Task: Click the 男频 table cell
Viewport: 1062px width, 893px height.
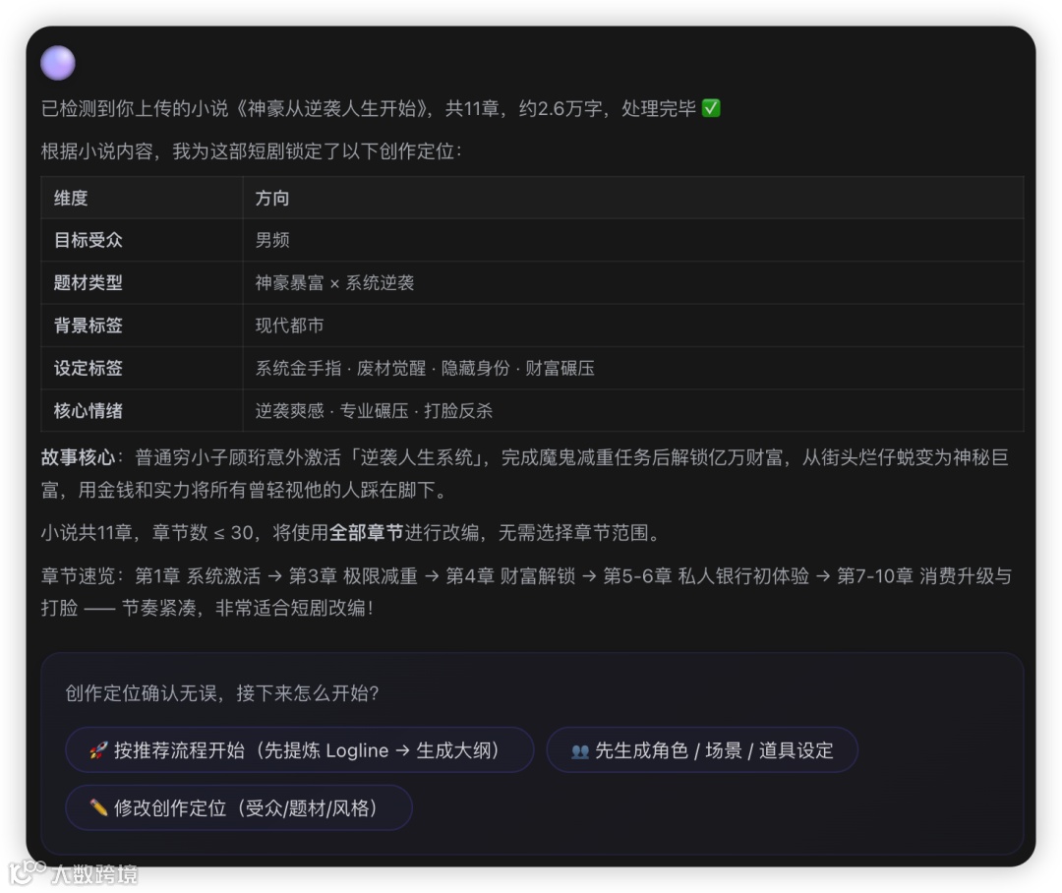Action: click(x=632, y=240)
